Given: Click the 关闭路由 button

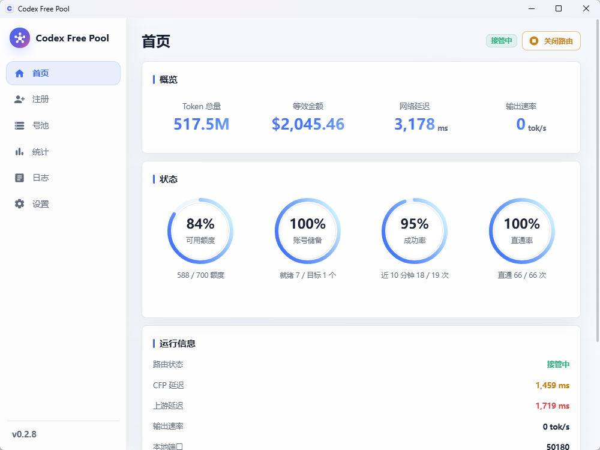Looking at the screenshot, I should tap(551, 41).
